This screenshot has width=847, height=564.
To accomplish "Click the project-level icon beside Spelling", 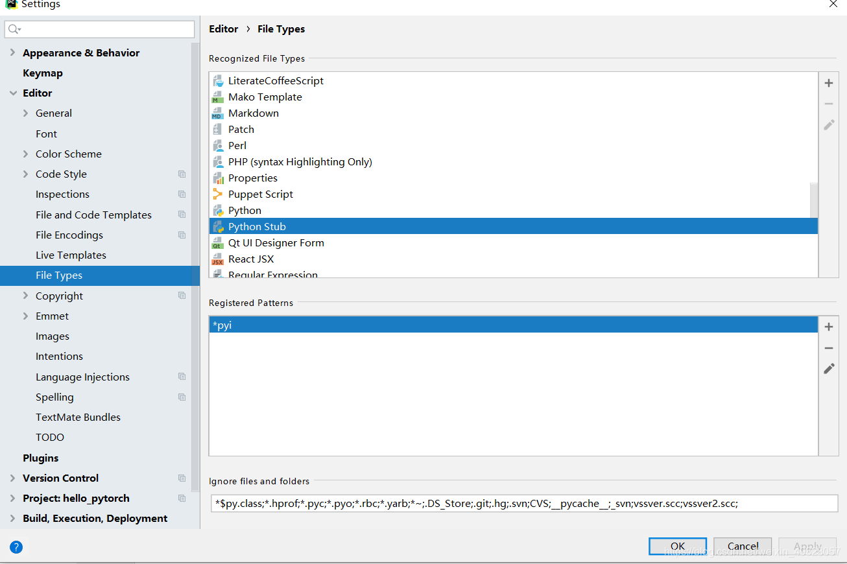I will (182, 397).
